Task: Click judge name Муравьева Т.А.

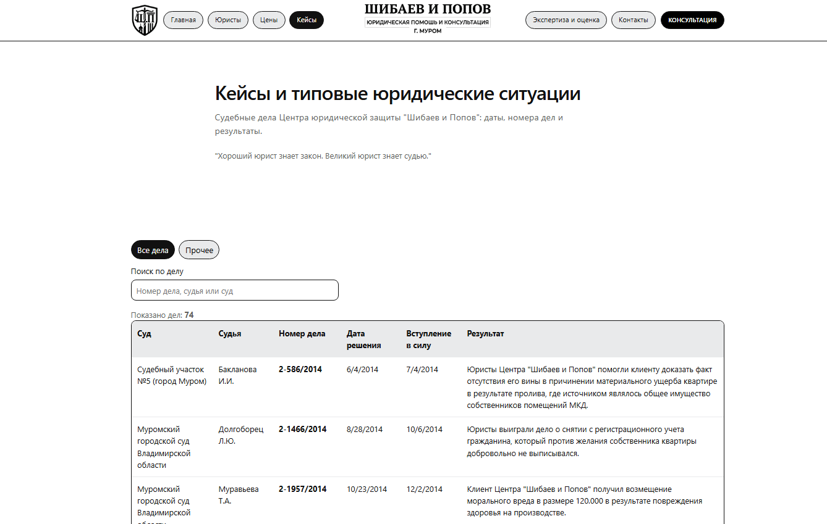Action: (x=237, y=495)
